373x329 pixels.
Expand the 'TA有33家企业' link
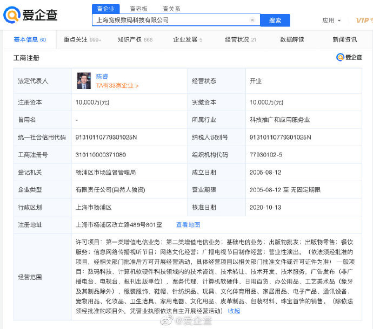tap(117, 85)
